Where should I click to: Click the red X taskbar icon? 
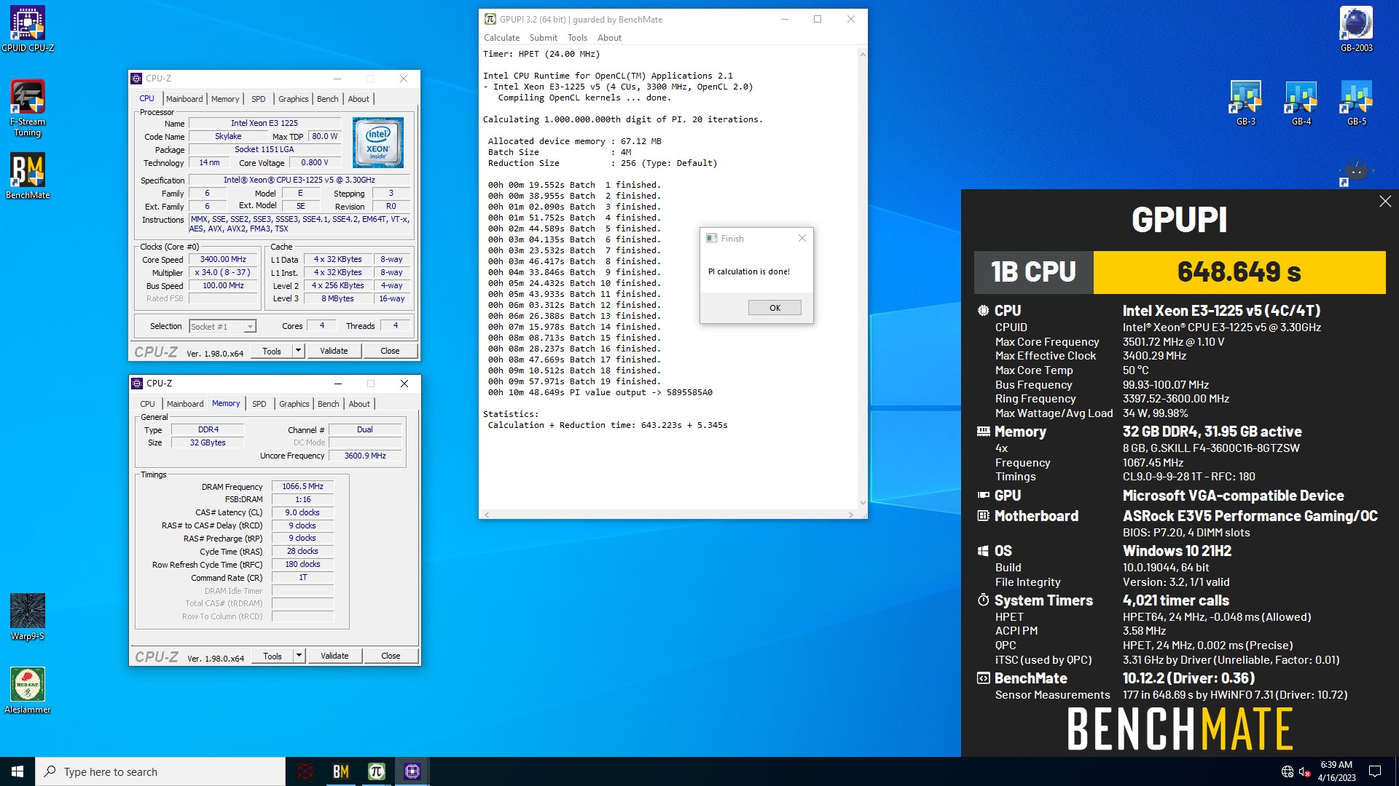pyautogui.click(x=305, y=771)
